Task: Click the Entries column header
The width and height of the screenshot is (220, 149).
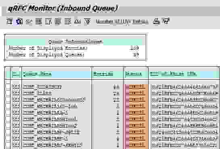Action: [103, 74]
